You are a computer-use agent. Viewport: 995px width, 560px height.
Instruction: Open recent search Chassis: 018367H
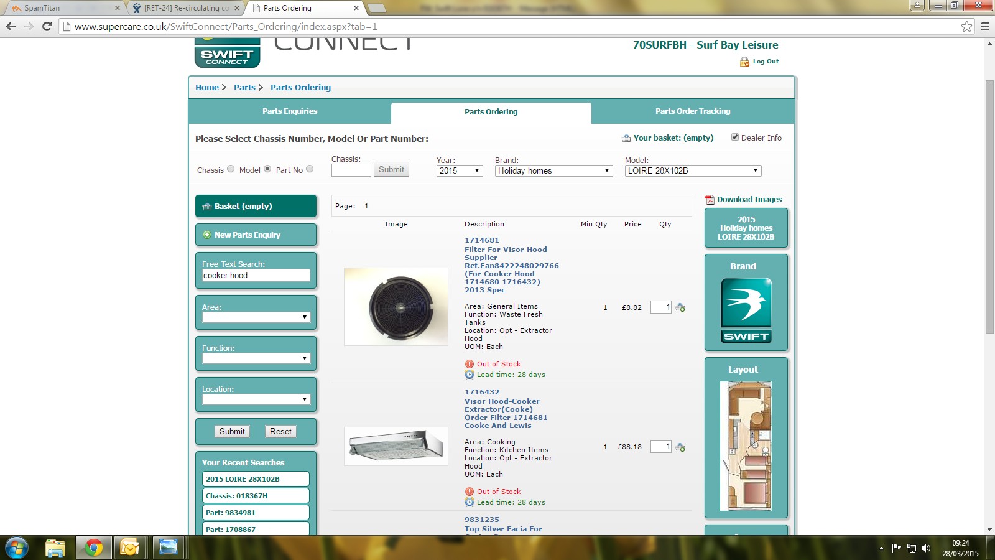(x=256, y=496)
